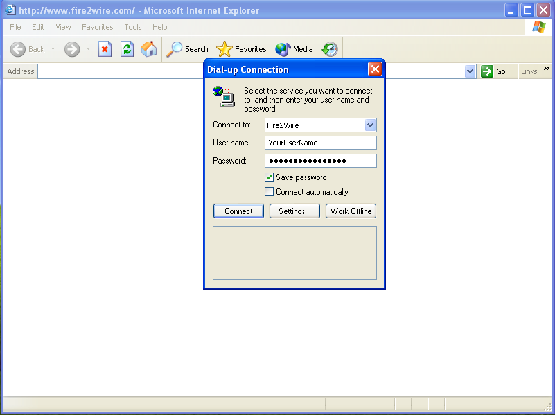This screenshot has height=415, width=555.
Task: Go to the Home page icon
Action: pyautogui.click(x=148, y=49)
